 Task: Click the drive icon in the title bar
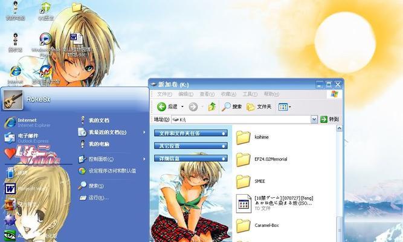pyautogui.click(x=153, y=84)
